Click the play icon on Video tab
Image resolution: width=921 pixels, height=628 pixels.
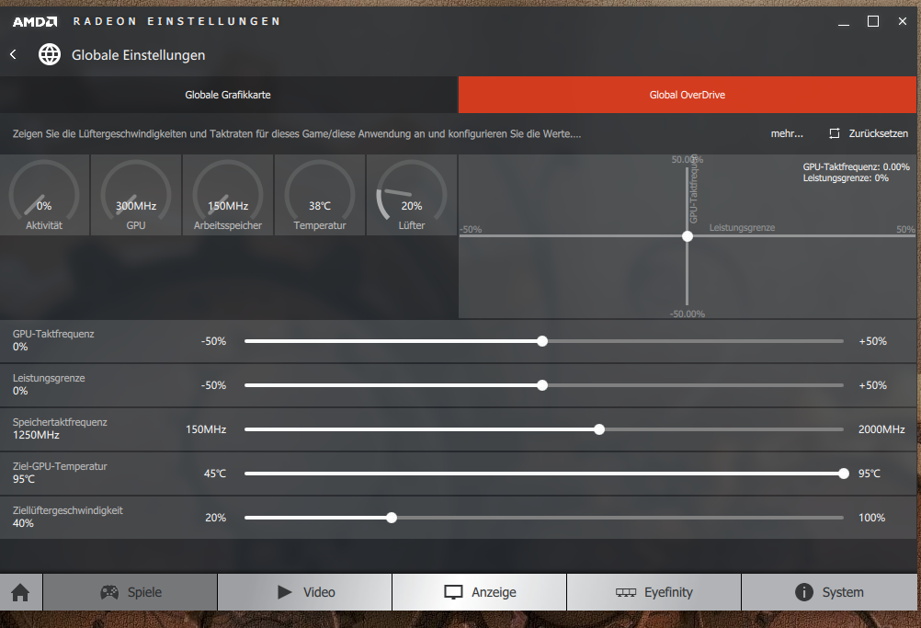click(284, 592)
